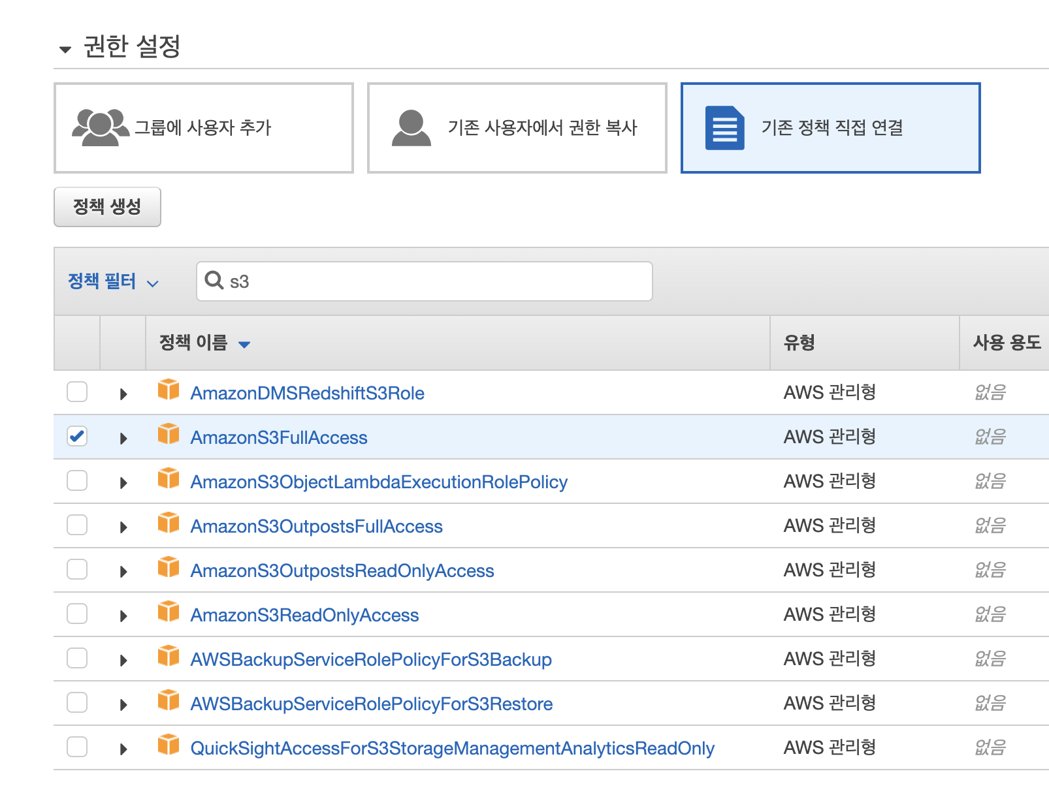The width and height of the screenshot is (1049, 812).
Task: Expand the AmazonS3ReadOnlyAccess row details
Action: (123, 616)
